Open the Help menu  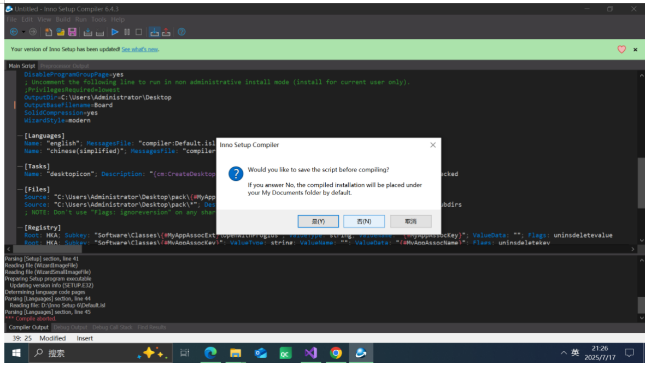click(x=117, y=19)
